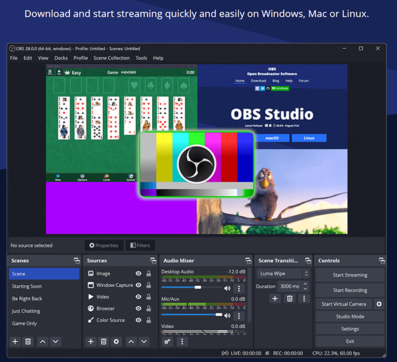Open Mic/Aux three-dot options
Viewport: 397px width, 362px height.
239,316
